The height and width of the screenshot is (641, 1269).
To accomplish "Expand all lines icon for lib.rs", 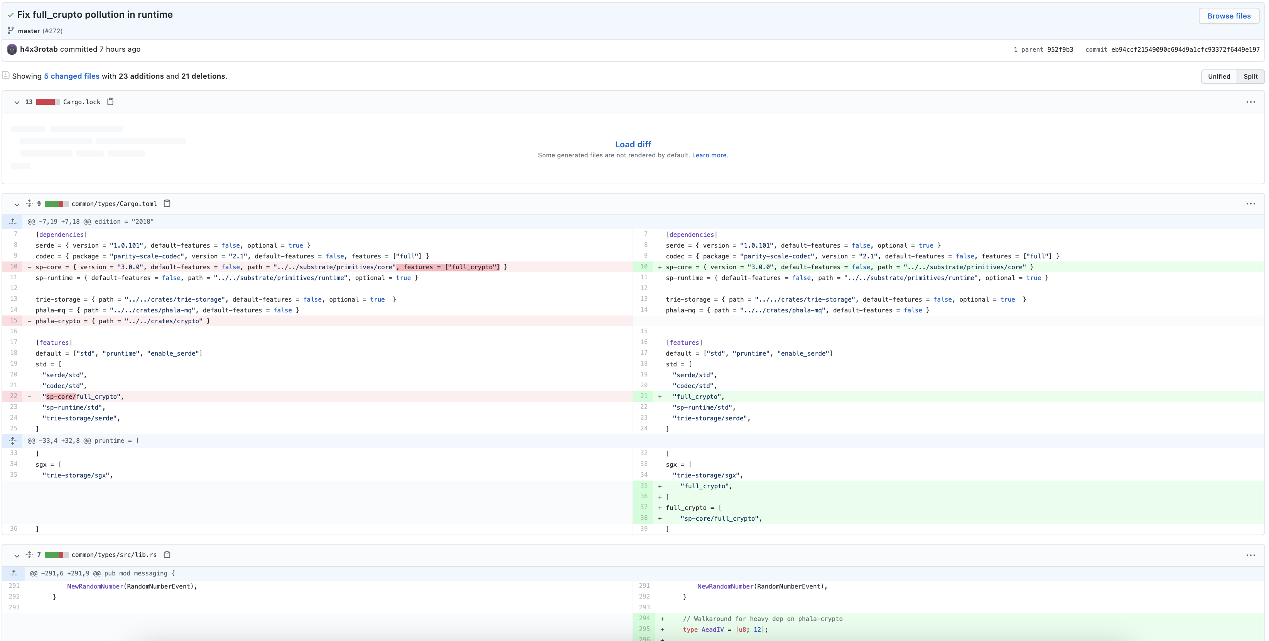I will tap(30, 555).
